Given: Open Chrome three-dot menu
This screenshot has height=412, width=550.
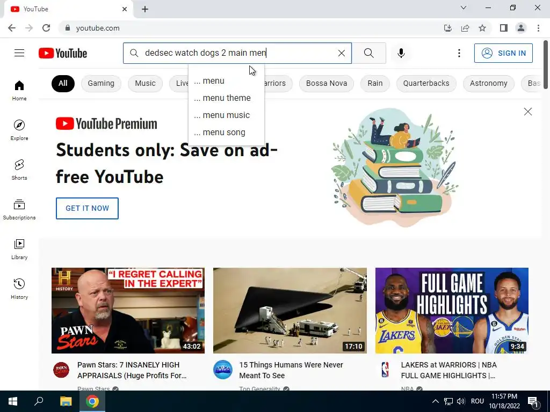Looking at the screenshot, I should pyautogui.click(x=538, y=28).
